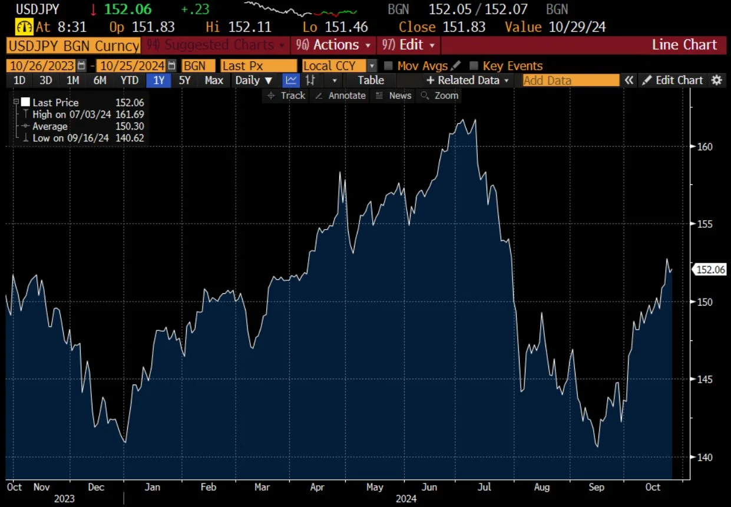Switch to the 5Y timeframe tab
Screen dimensions: 731x507
click(x=184, y=80)
